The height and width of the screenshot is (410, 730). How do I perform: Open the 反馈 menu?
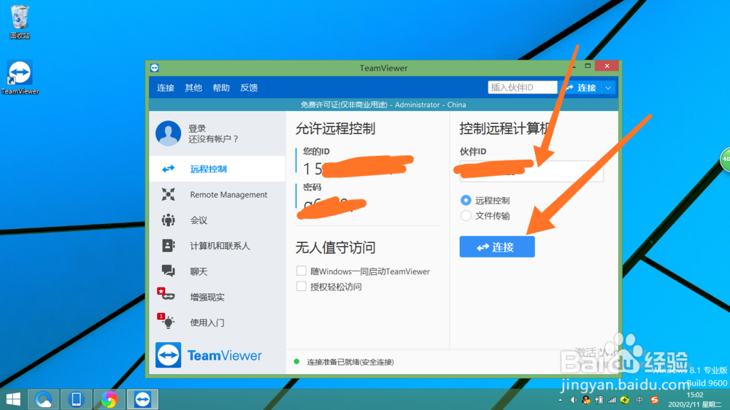pyautogui.click(x=249, y=88)
